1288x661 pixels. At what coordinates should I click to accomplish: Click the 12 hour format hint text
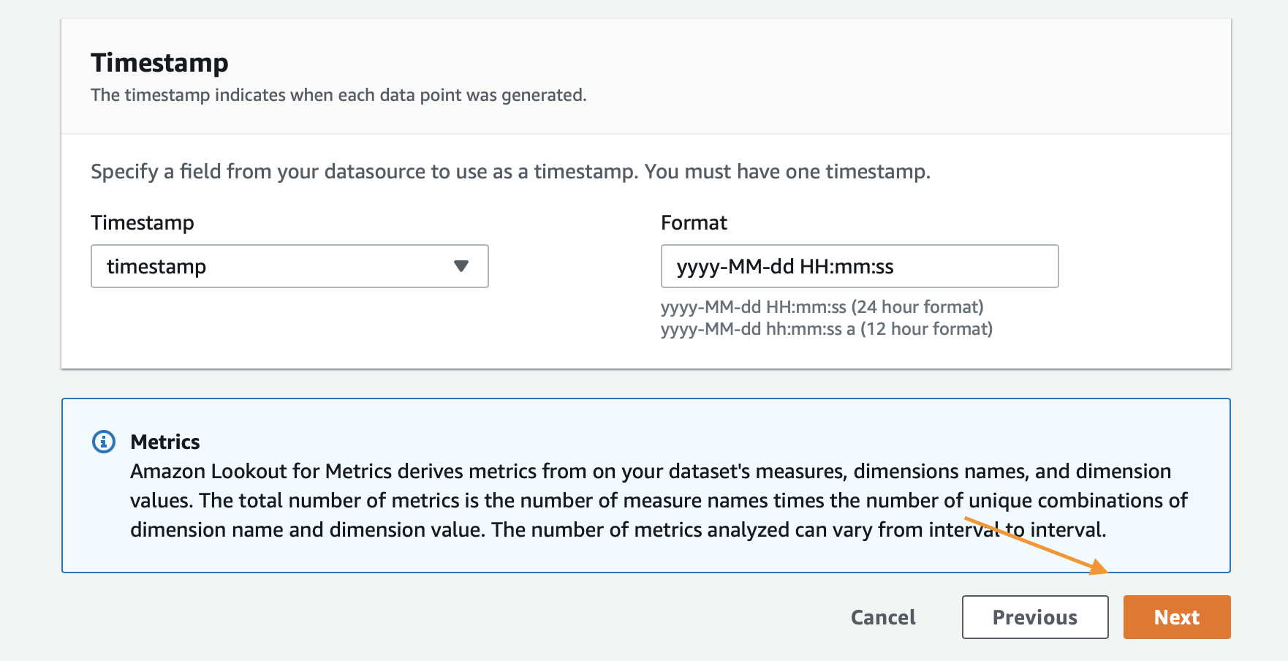click(827, 329)
